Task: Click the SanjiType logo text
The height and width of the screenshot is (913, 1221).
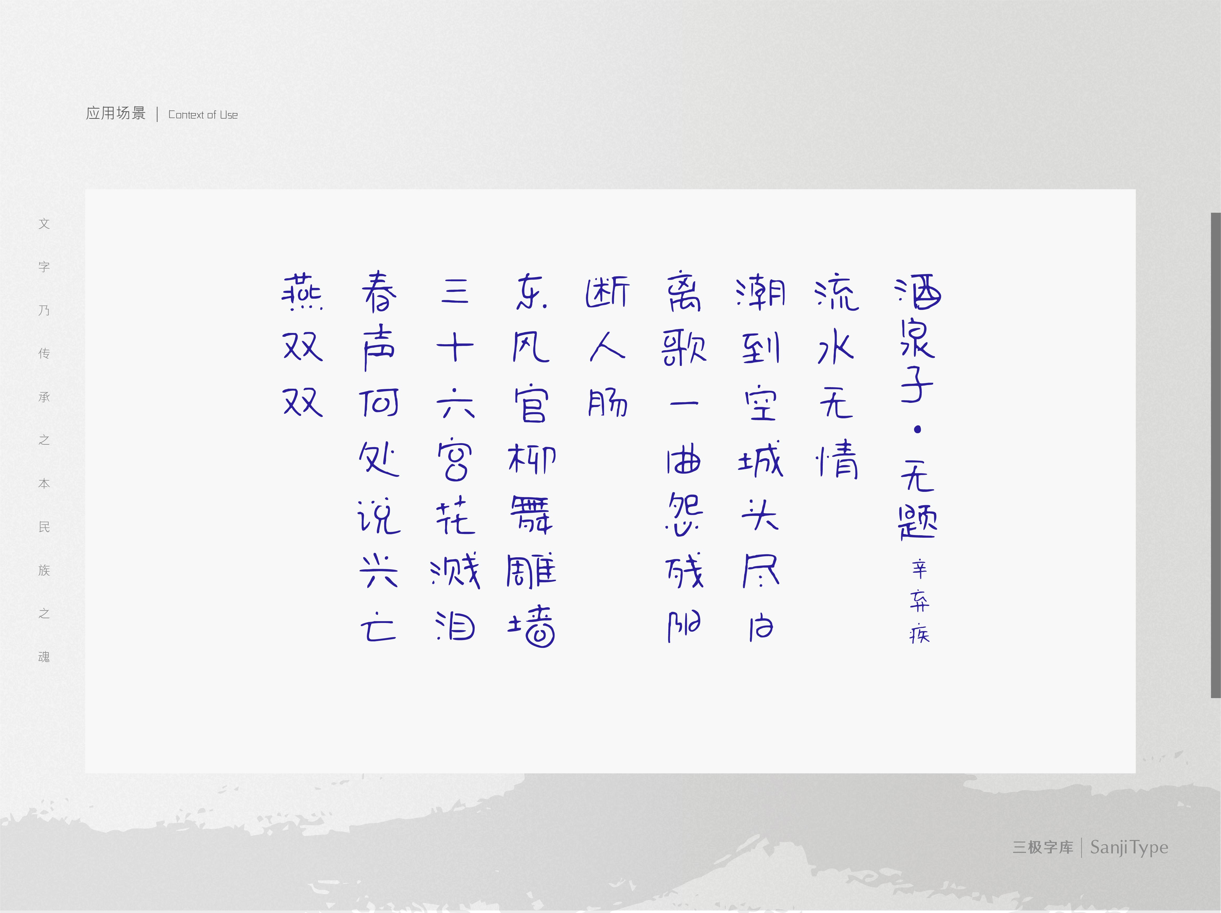Action: (1129, 847)
